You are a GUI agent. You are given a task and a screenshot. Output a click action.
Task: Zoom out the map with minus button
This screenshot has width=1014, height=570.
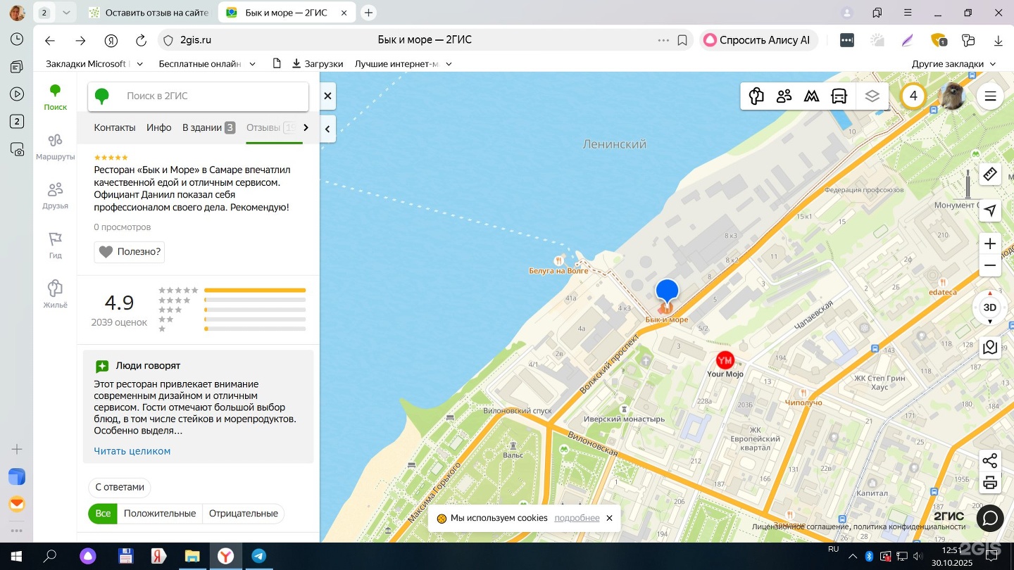click(x=990, y=266)
